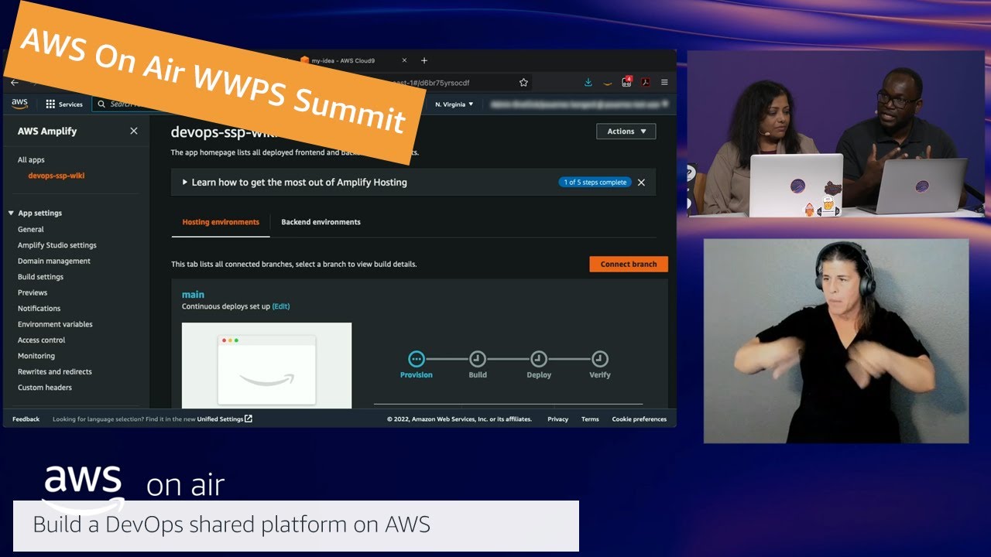This screenshot has width=991, height=557.
Task: Switch to Hosting environments tab
Action: [x=221, y=222]
